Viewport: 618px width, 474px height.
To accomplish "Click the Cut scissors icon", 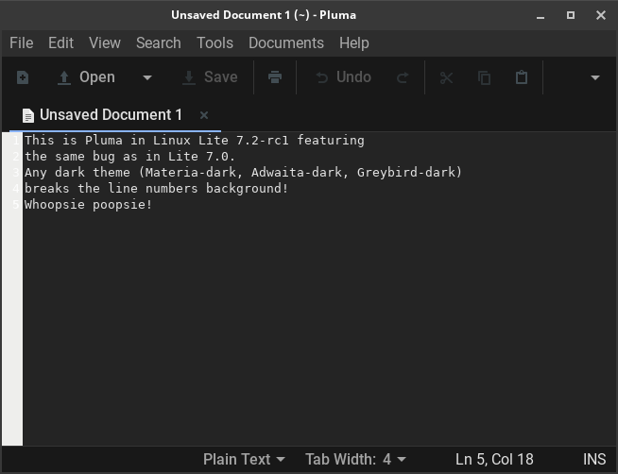I will click(x=447, y=77).
